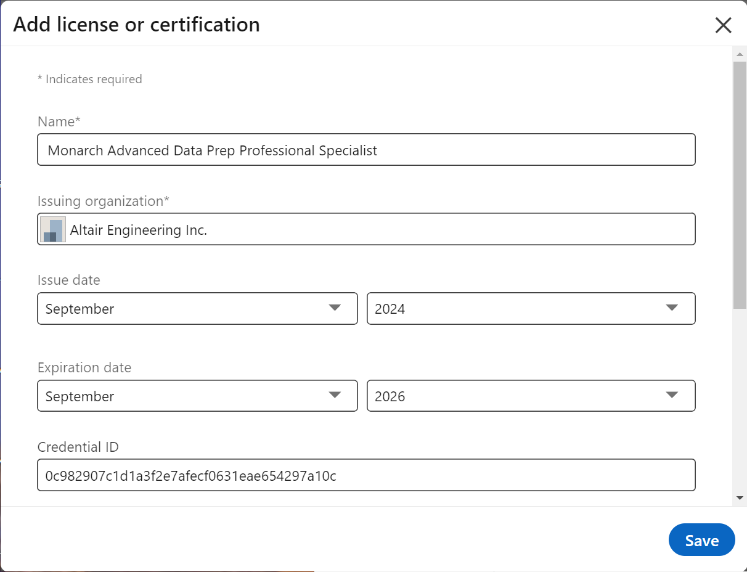The width and height of the screenshot is (747, 572).
Task: Focus the Issuing organization text field
Action: 366,229
